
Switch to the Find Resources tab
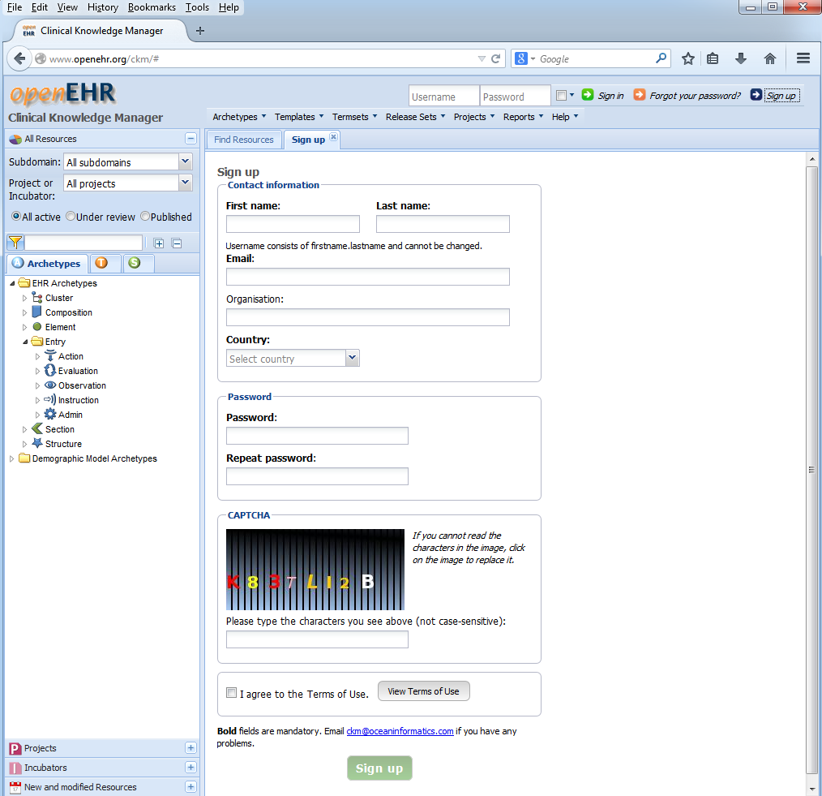click(x=244, y=140)
